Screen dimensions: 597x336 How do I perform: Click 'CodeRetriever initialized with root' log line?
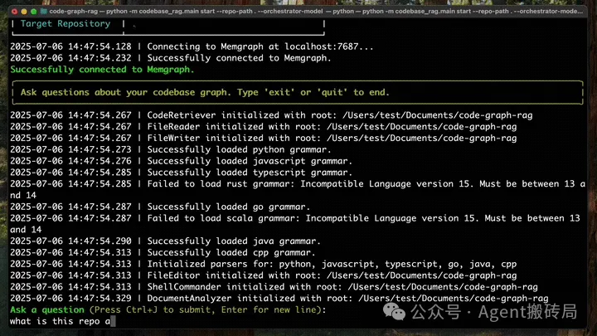(x=271, y=115)
